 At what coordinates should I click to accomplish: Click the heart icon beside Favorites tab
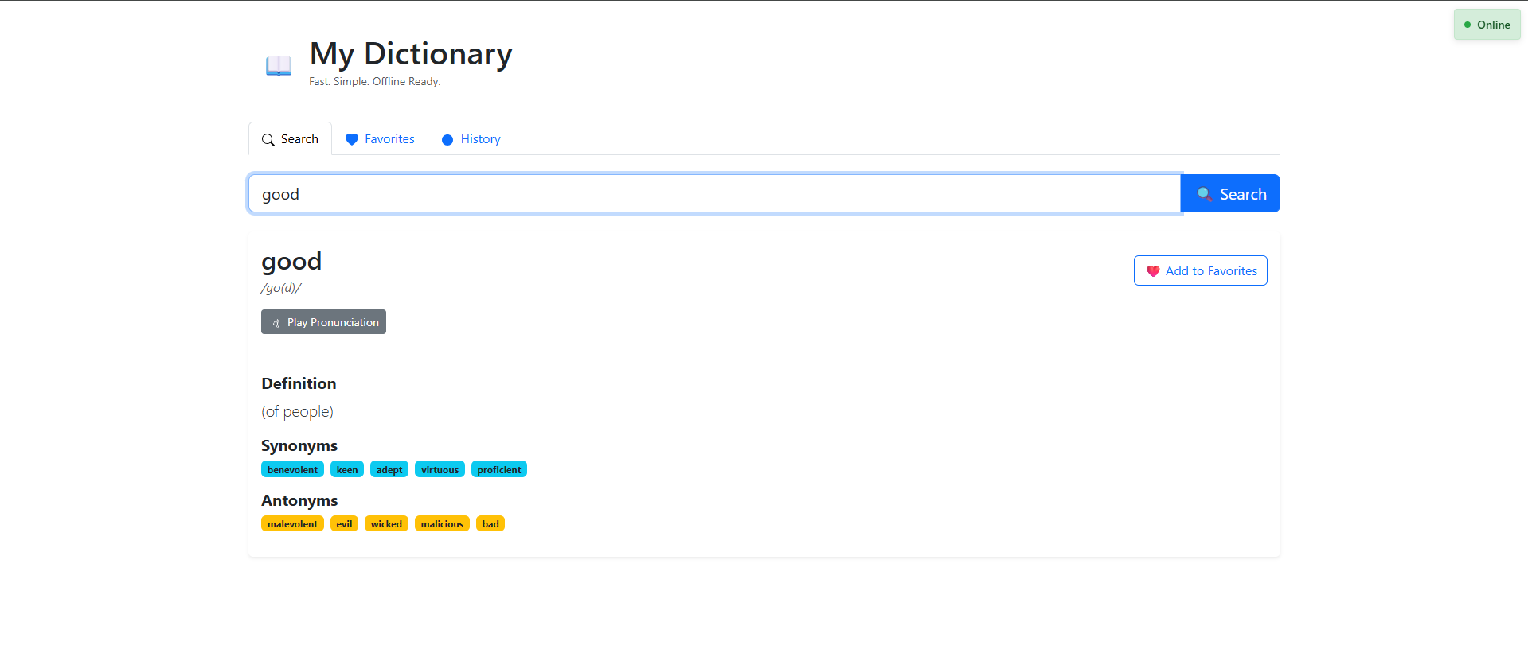click(x=353, y=139)
